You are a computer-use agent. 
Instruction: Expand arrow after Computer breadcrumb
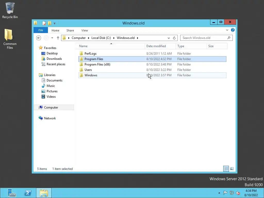click(x=89, y=38)
